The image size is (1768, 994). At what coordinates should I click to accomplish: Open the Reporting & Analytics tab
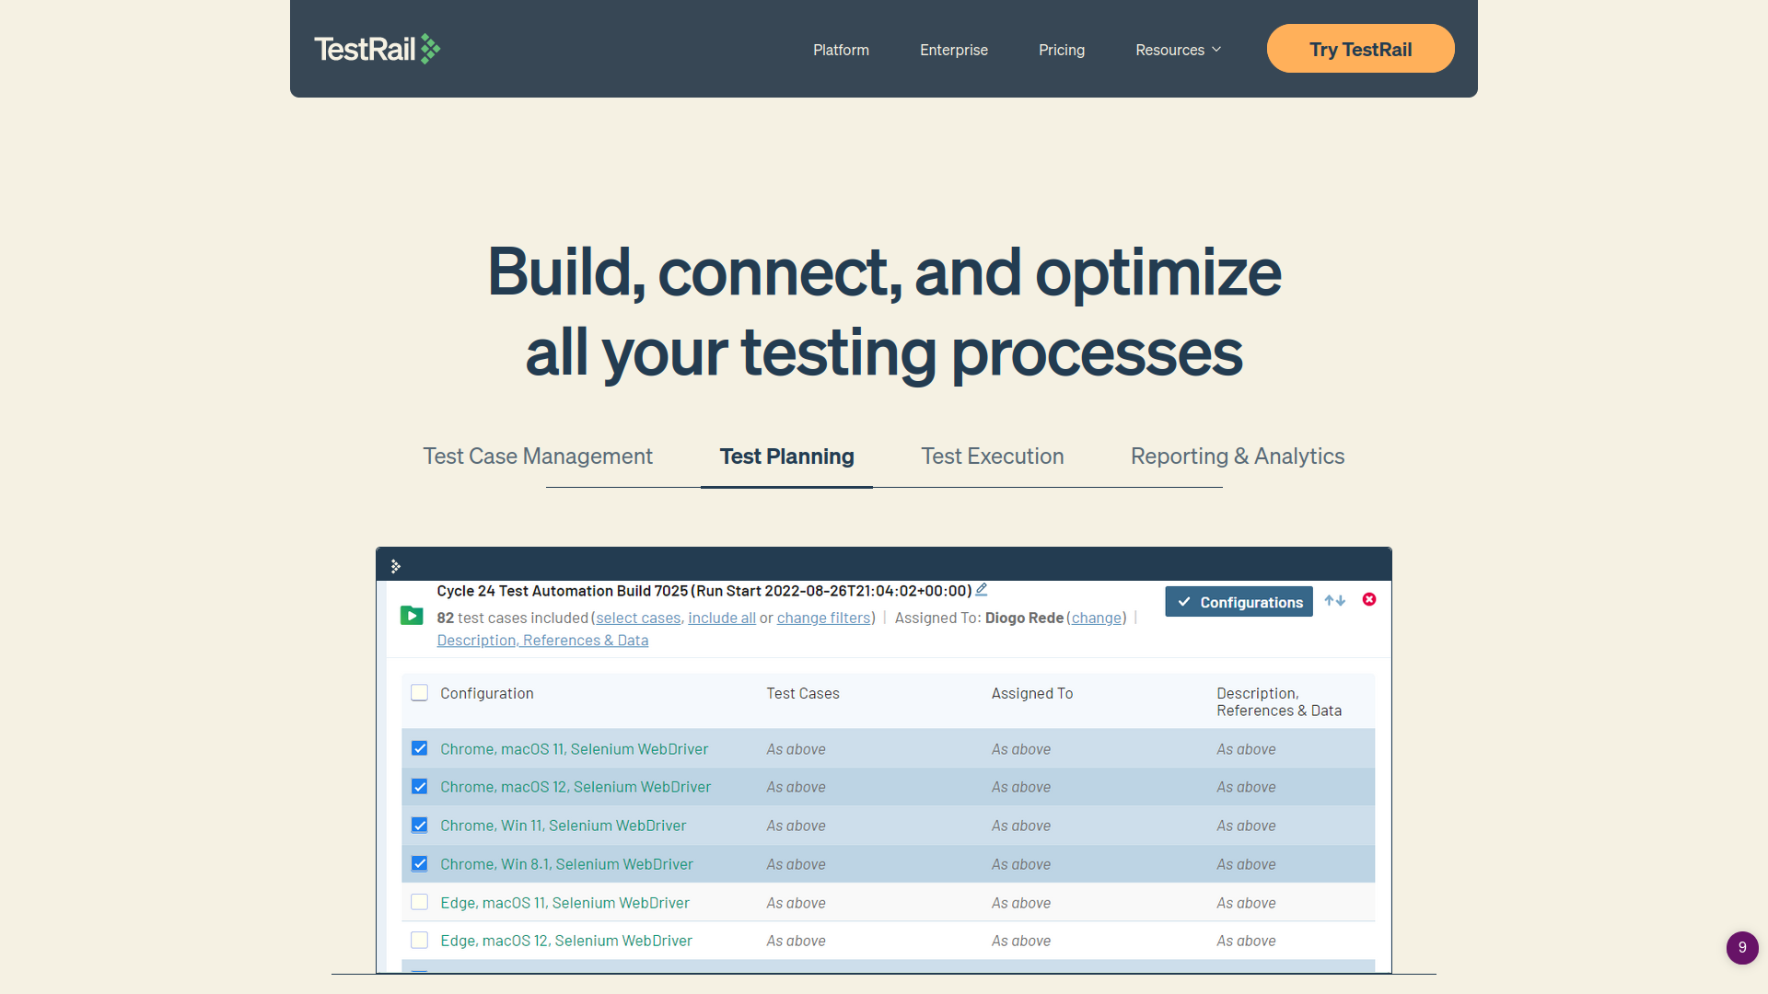1238,456
